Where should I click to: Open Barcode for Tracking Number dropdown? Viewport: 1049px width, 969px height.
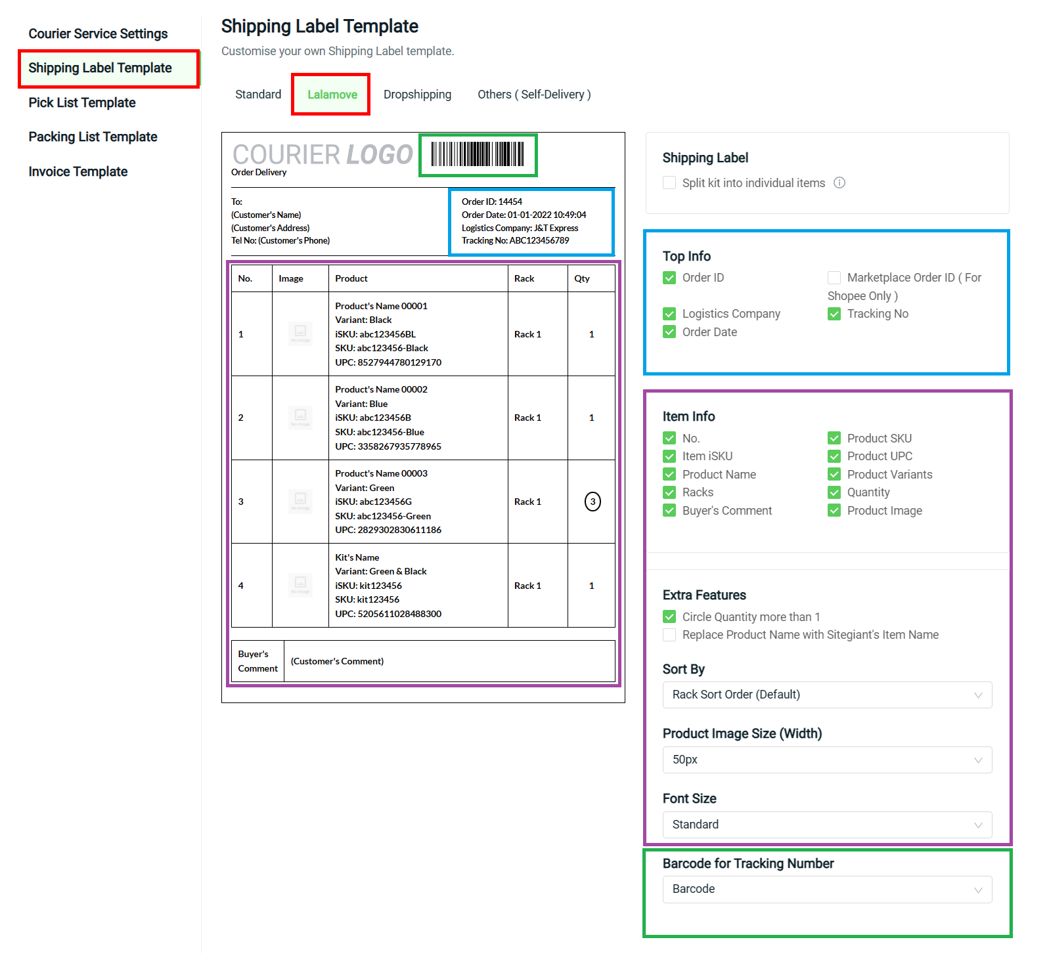pyautogui.click(x=827, y=889)
